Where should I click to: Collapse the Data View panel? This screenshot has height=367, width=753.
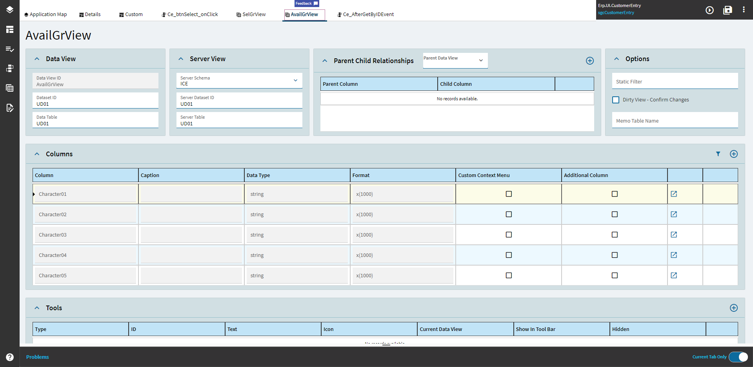pyautogui.click(x=37, y=59)
